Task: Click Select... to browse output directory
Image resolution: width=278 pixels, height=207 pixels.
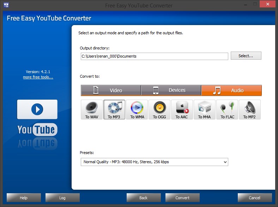Action: (246, 56)
